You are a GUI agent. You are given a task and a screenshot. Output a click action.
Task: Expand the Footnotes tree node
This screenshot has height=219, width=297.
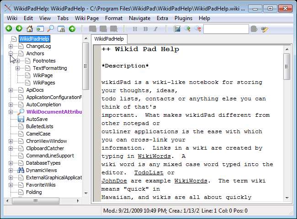pyautogui.click(x=18, y=61)
